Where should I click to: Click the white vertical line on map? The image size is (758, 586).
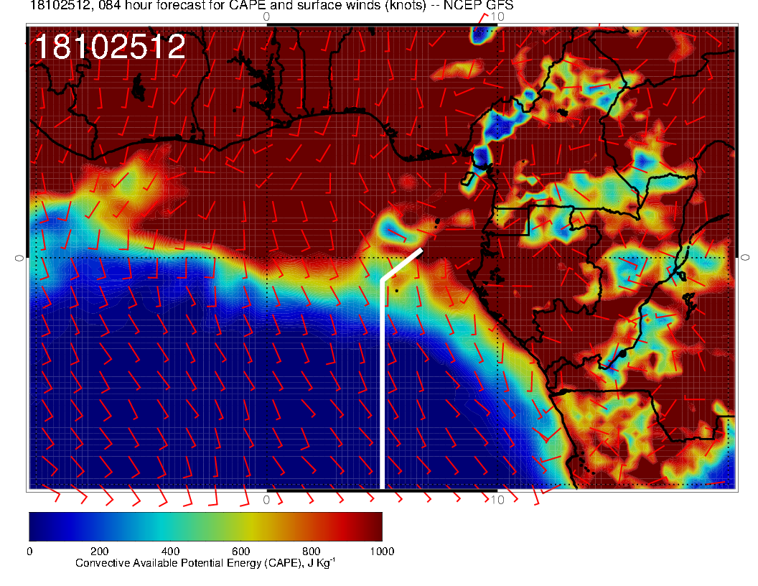382,381
